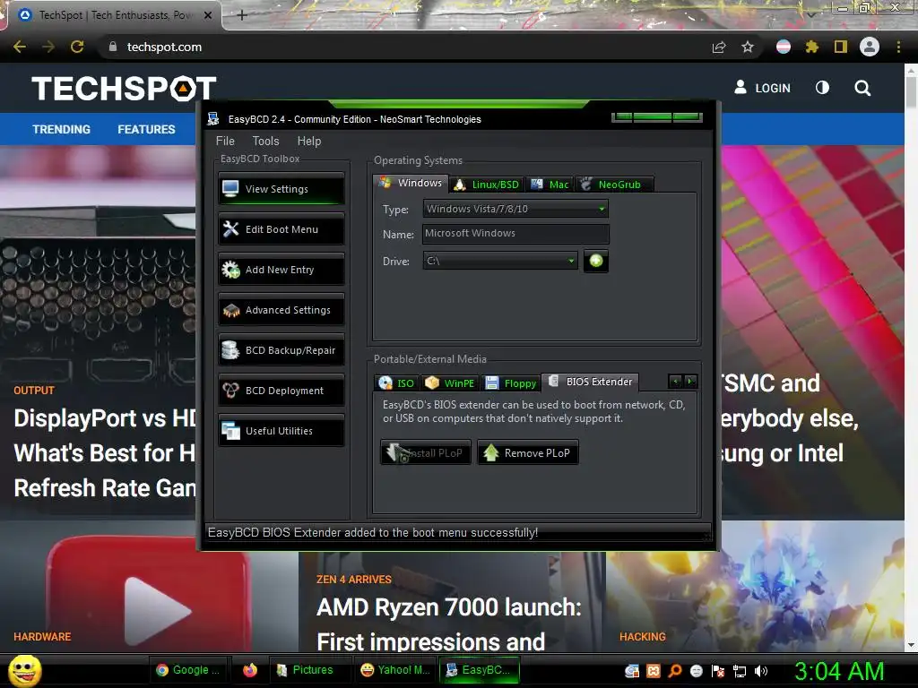Open the BCD Backup/Repair section
The height and width of the screenshot is (688, 918).
[281, 350]
